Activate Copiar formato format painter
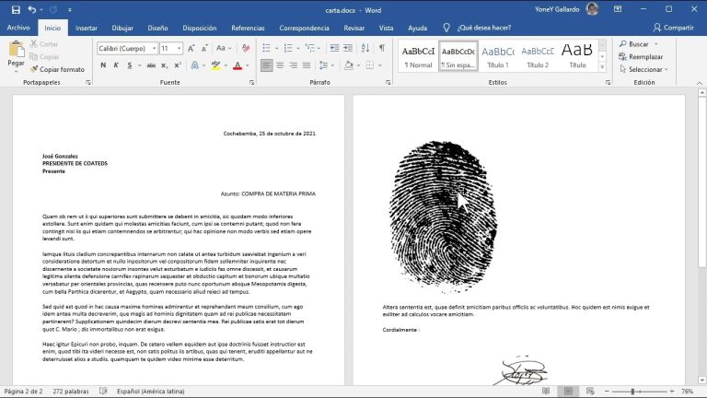This screenshot has height=398, width=707. click(x=57, y=69)
